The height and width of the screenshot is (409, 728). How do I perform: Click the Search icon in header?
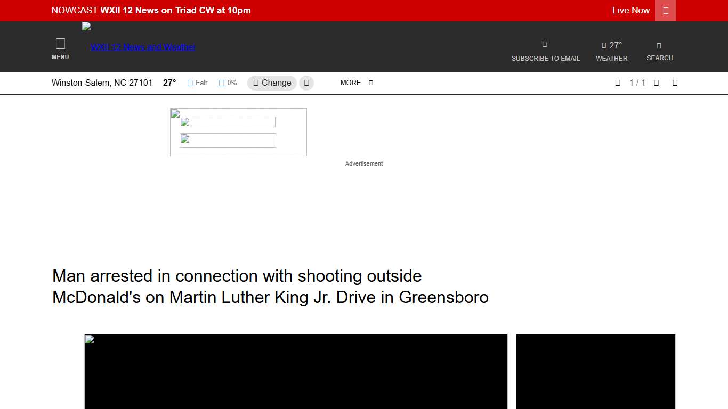tap(659, 46)
